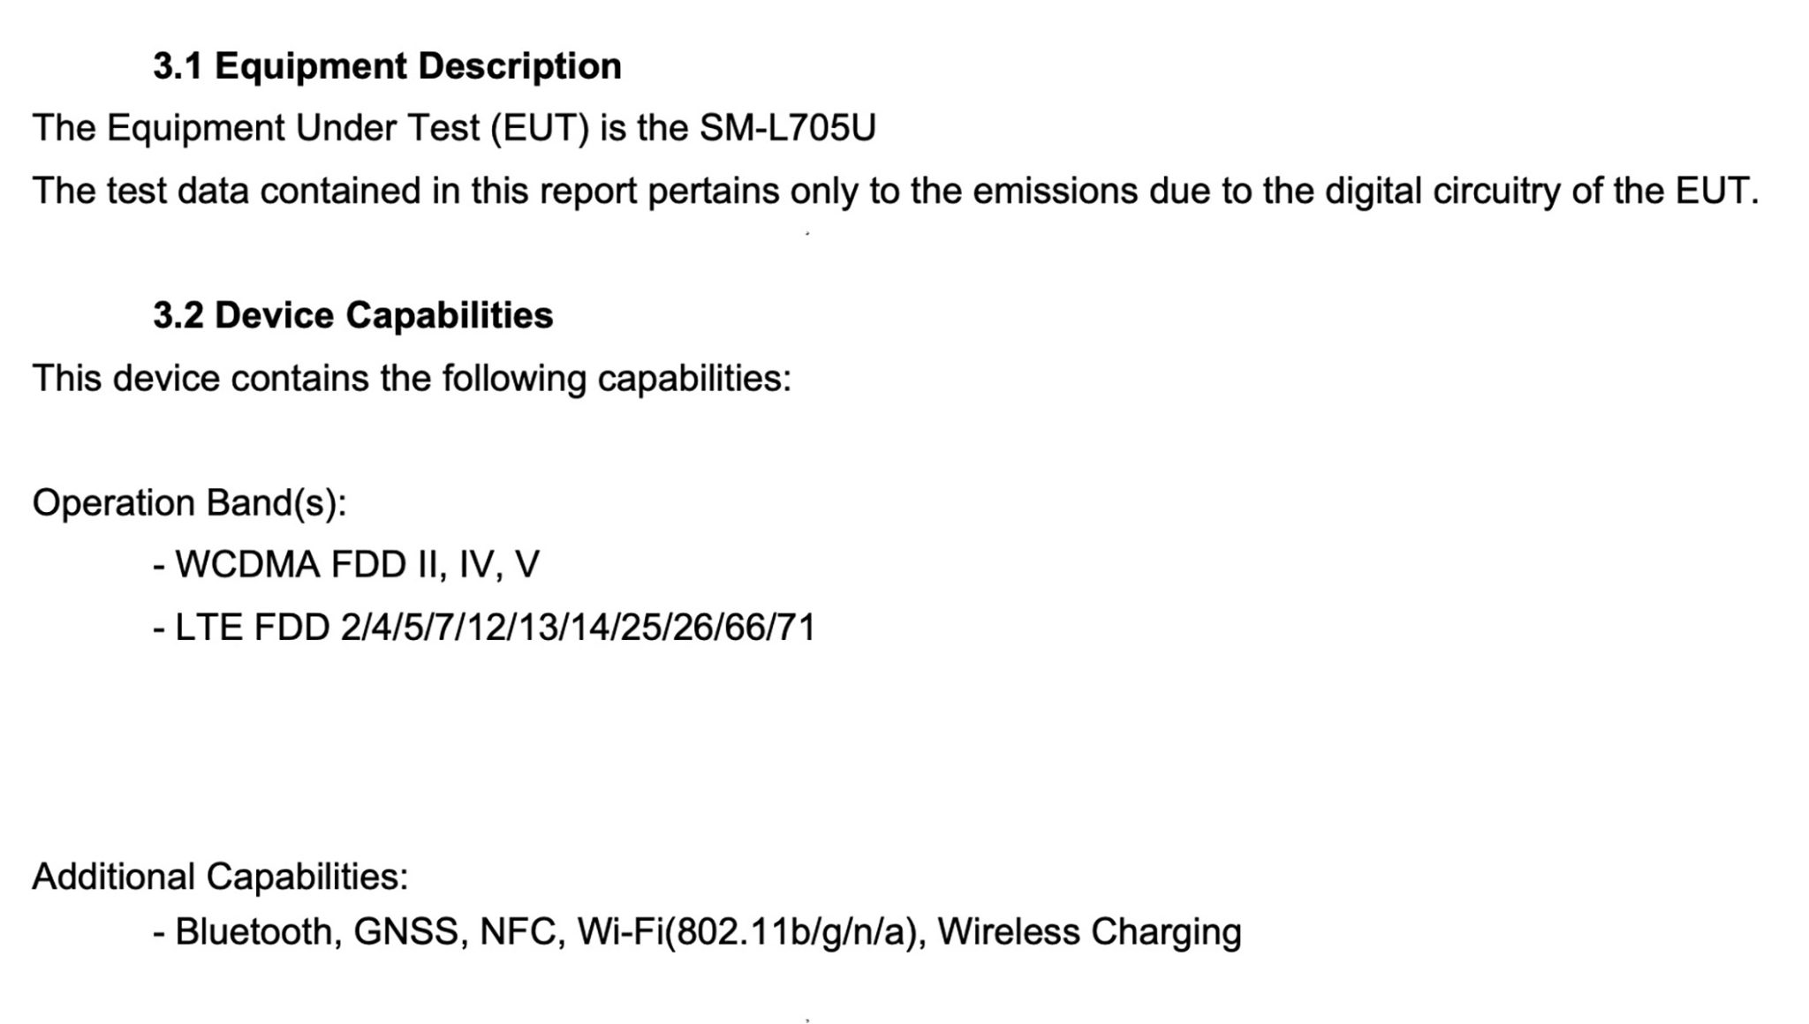
Task: Click the "Equipment Under Test" phrase
Action: (291, 129)
